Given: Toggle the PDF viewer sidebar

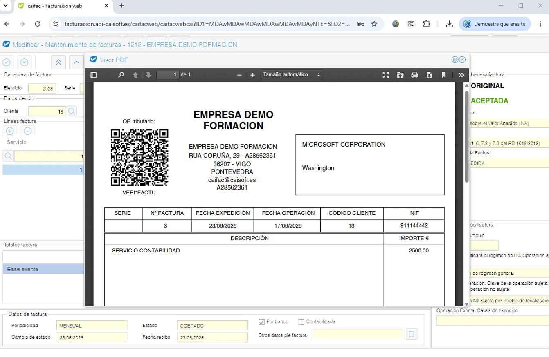Looking at the screenshot, I should click(94, 75).
